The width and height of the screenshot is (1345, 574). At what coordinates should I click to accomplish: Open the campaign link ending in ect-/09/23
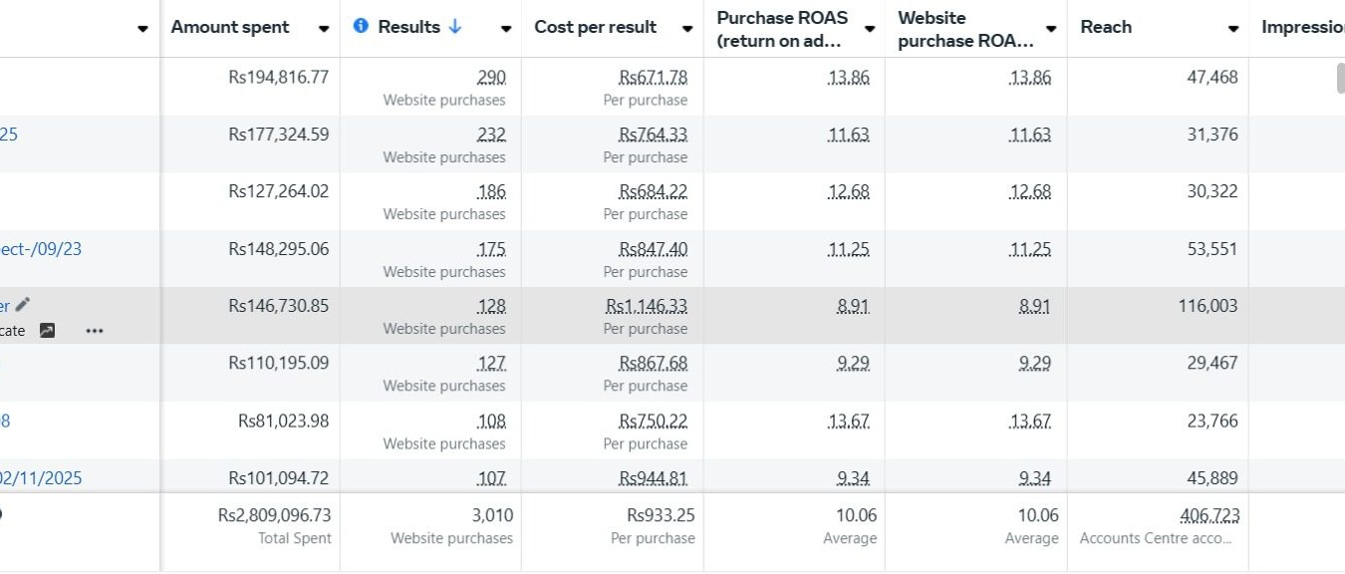pos(41,249)
